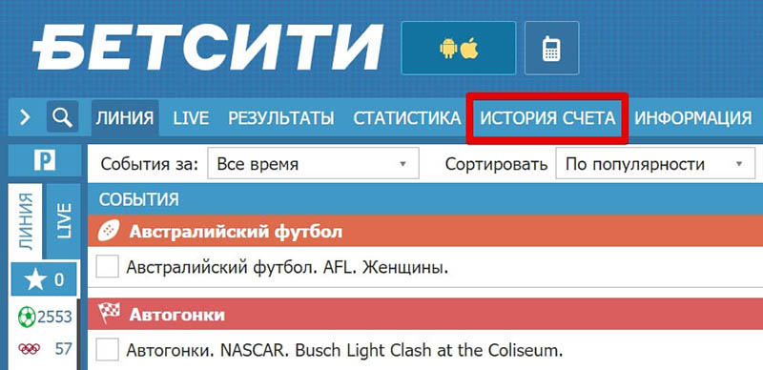This screenshot has width=763, height=370.
Task: Click the search magnifier icon
Action: [62, 117]
